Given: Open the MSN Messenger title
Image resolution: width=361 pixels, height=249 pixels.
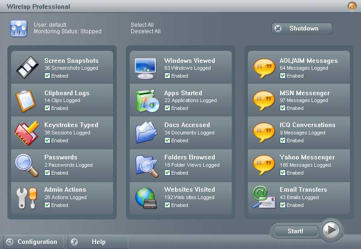Looking at the screenshot, I should pos(305,93).
